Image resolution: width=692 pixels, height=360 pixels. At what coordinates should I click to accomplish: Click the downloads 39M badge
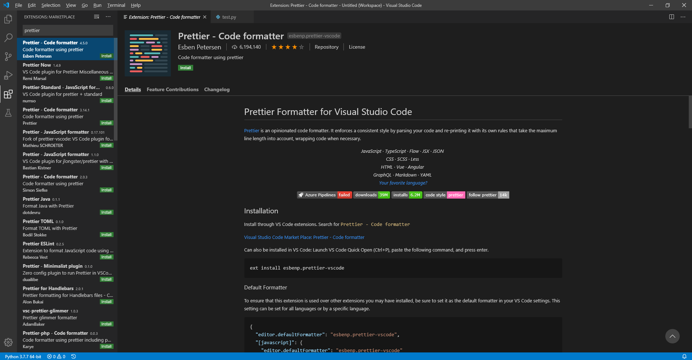coord(372,195)
